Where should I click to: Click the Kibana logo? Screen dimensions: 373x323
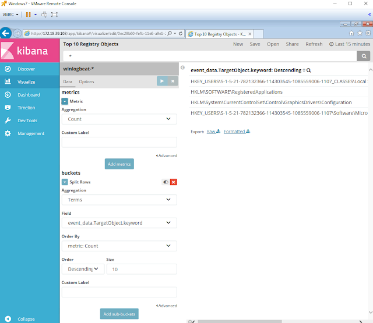pos(30,51)
